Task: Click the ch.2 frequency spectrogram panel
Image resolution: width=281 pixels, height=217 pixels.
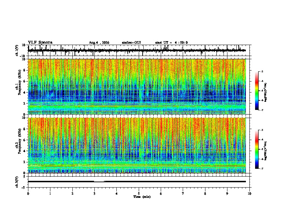Action: click(137, 145)
